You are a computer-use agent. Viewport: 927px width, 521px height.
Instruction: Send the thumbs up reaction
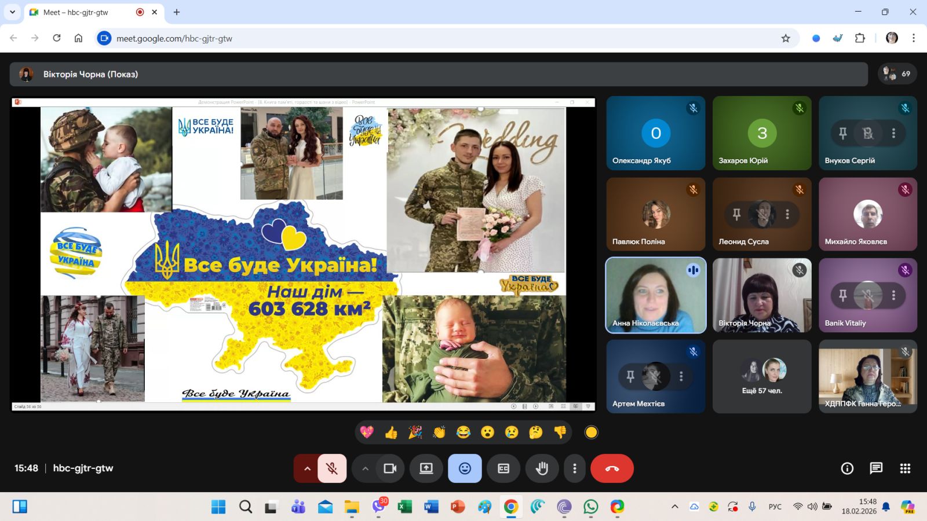[x=391, y=432]
